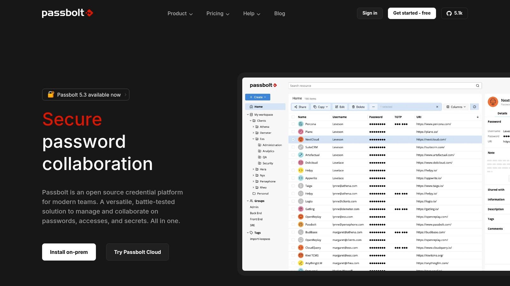Click the Install on-prem button
Image resolution: width=510 pixels, height=286 pixels.
point(69,252)
